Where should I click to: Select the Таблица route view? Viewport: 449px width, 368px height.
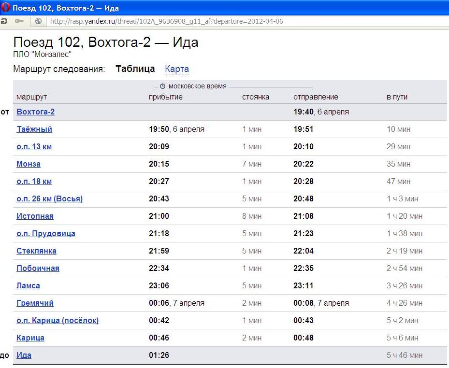pos(135,69)
